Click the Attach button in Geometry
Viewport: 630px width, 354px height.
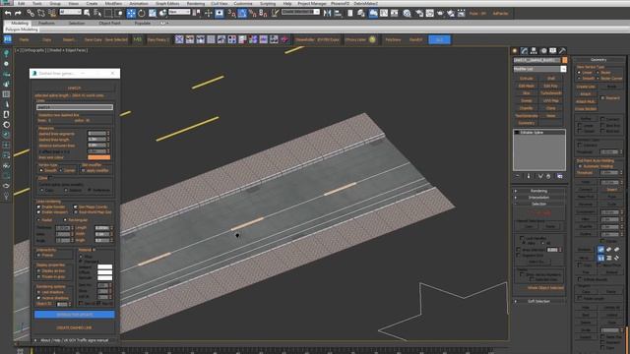pos(586,94)
